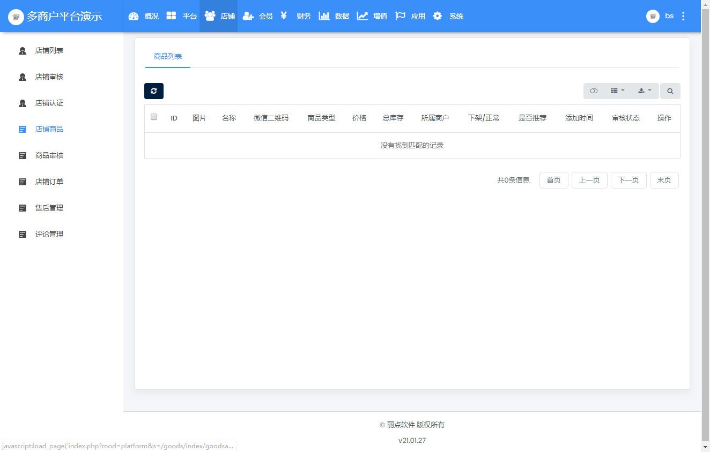The height and width of the screenshot is (452, 710).
Task: Click the 系统 gear icon
Action: pyautogui.click(x=438, y=16)
